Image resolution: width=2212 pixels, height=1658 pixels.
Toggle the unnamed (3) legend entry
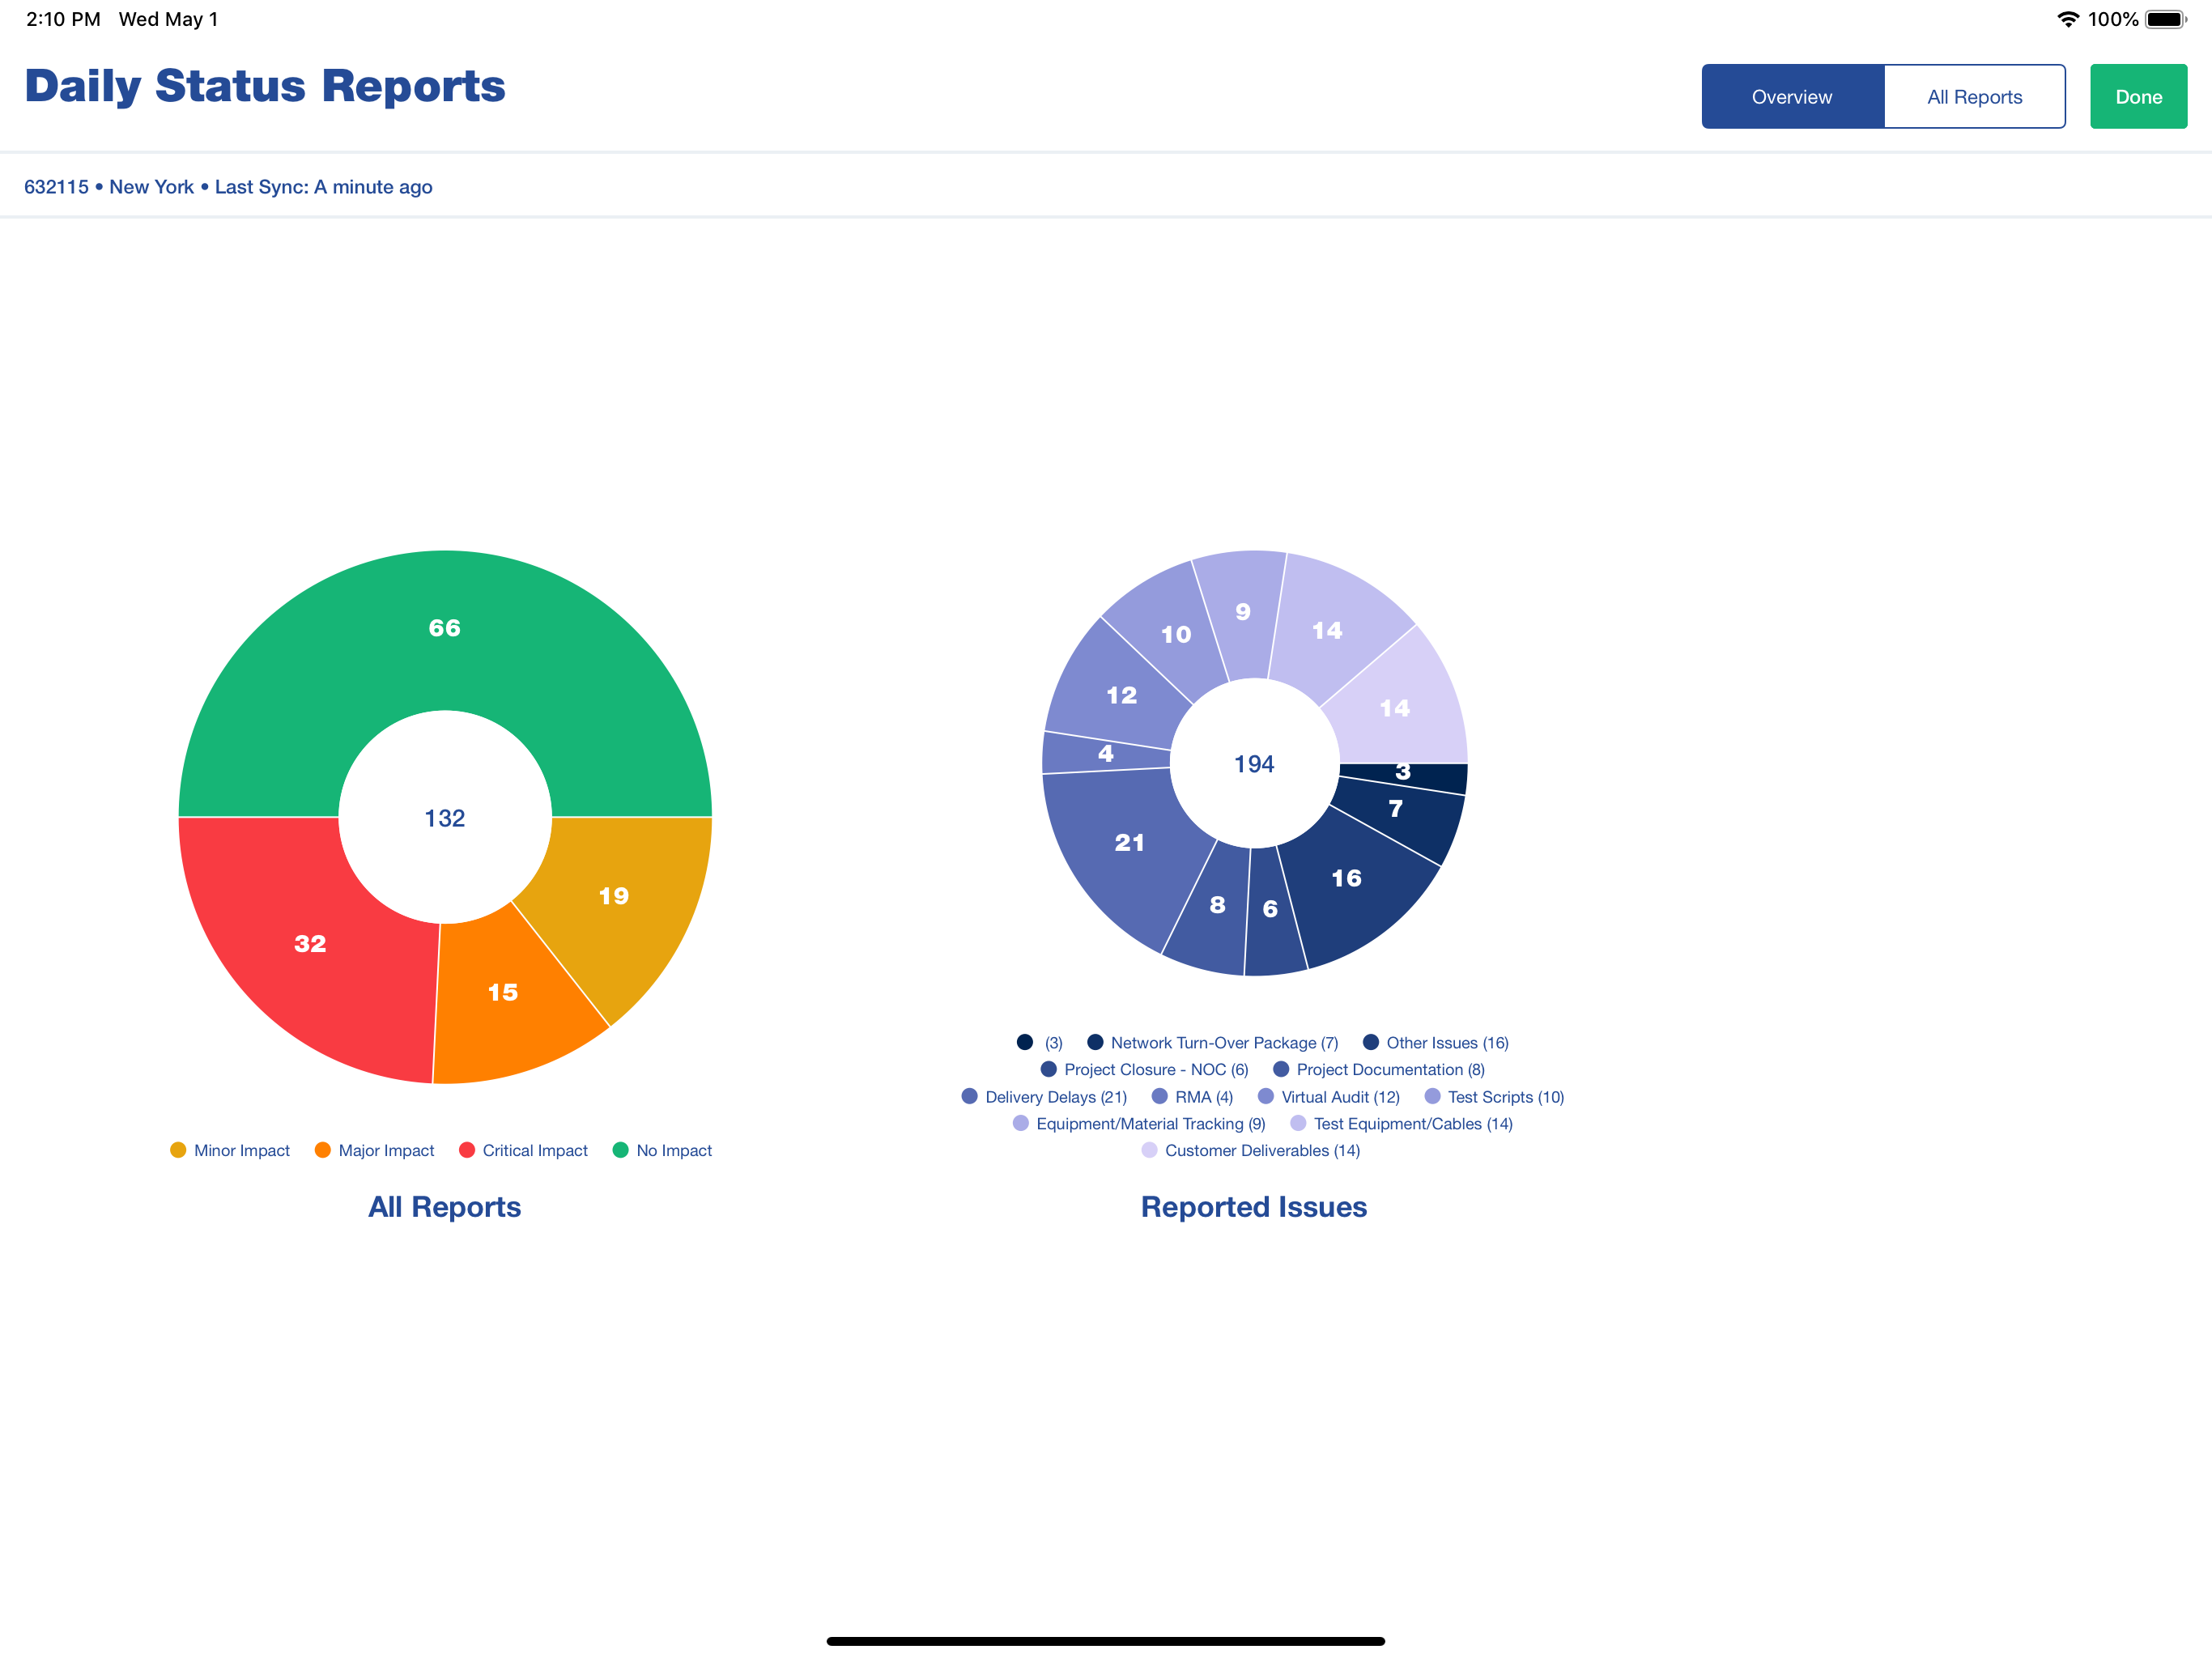click(x=1039, y=1042)
